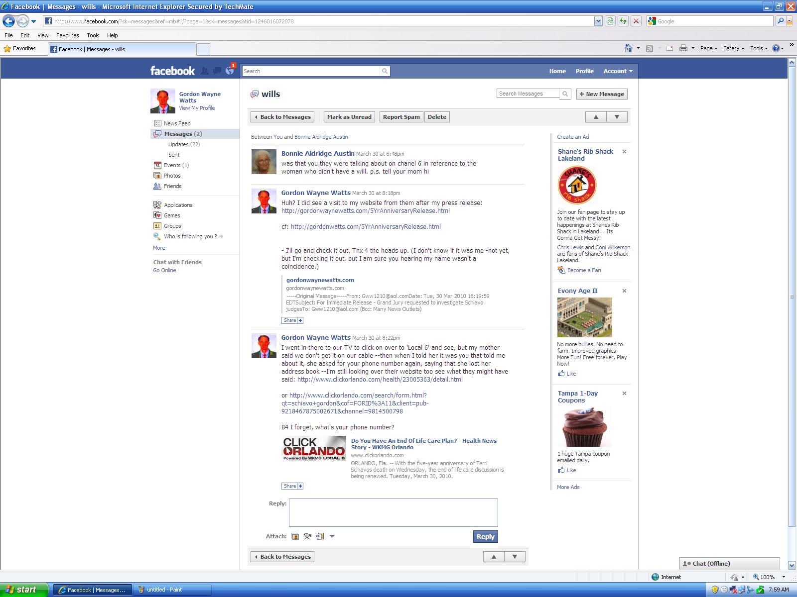The image size is (797, 597).
Task: Click the search magnifier in Facebook search
Action: [385, 71]
